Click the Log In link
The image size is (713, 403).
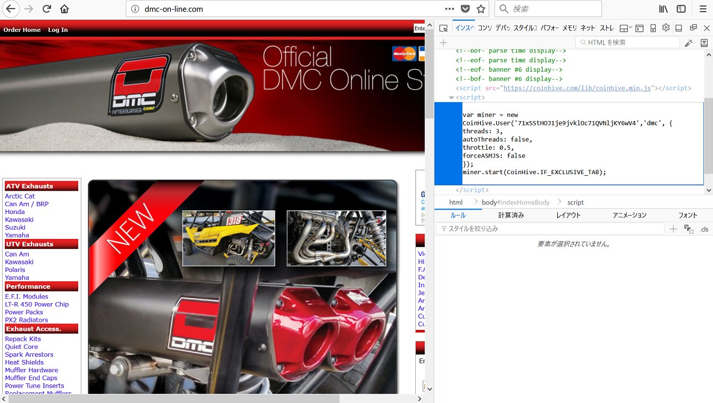tap(58, 30)
